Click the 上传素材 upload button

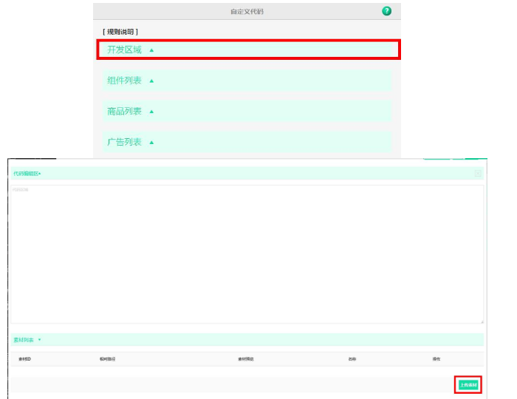coord(468,385)
